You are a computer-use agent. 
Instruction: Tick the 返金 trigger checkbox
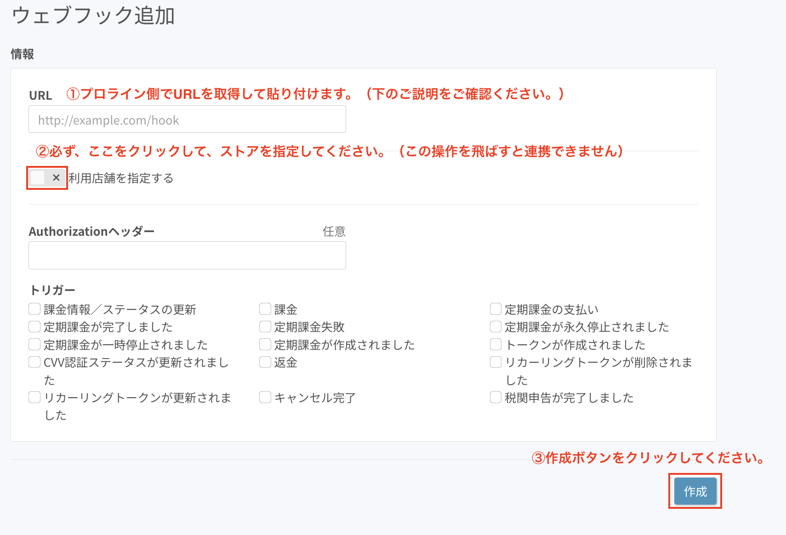click(265, 362)
